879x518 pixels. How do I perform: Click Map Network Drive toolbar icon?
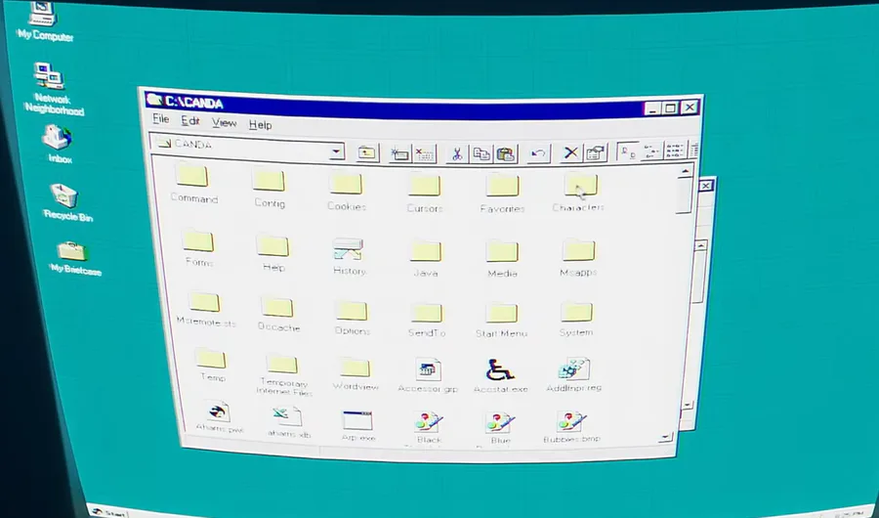click(400, 153)
